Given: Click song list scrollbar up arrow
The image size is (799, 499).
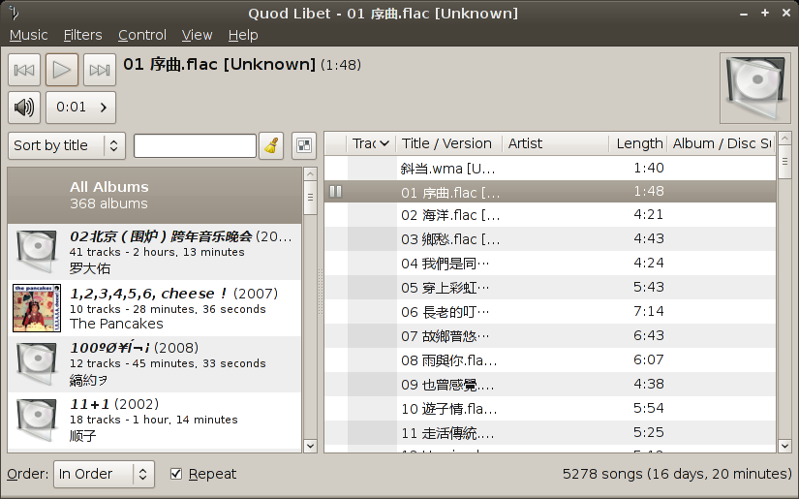Looking at the screenshot, I should point(784,139).
